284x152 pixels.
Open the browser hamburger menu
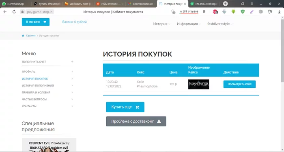(x=252, y=4)
